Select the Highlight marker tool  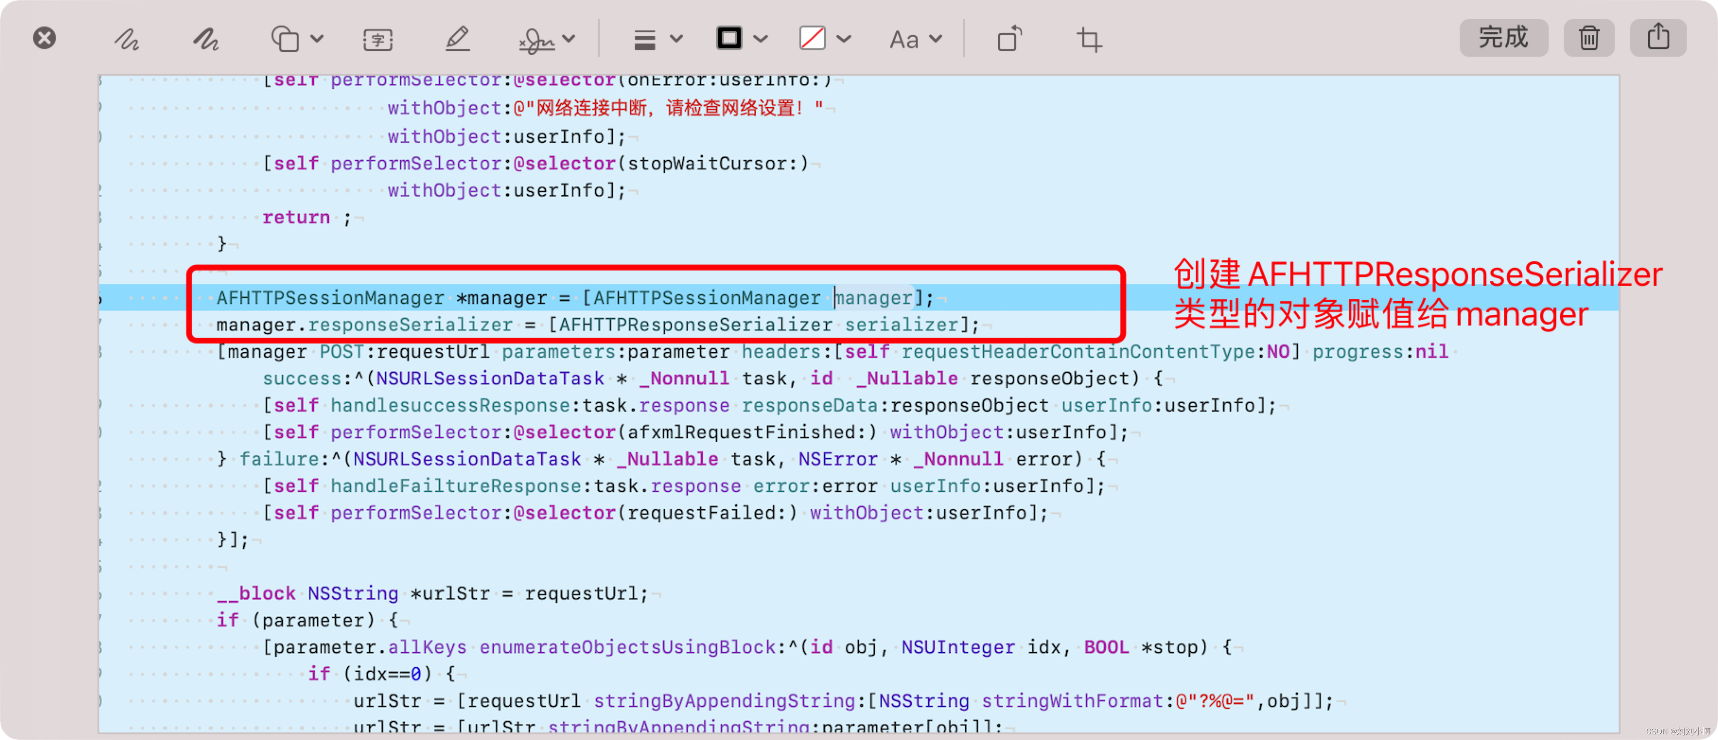click(x=457, y=39)
